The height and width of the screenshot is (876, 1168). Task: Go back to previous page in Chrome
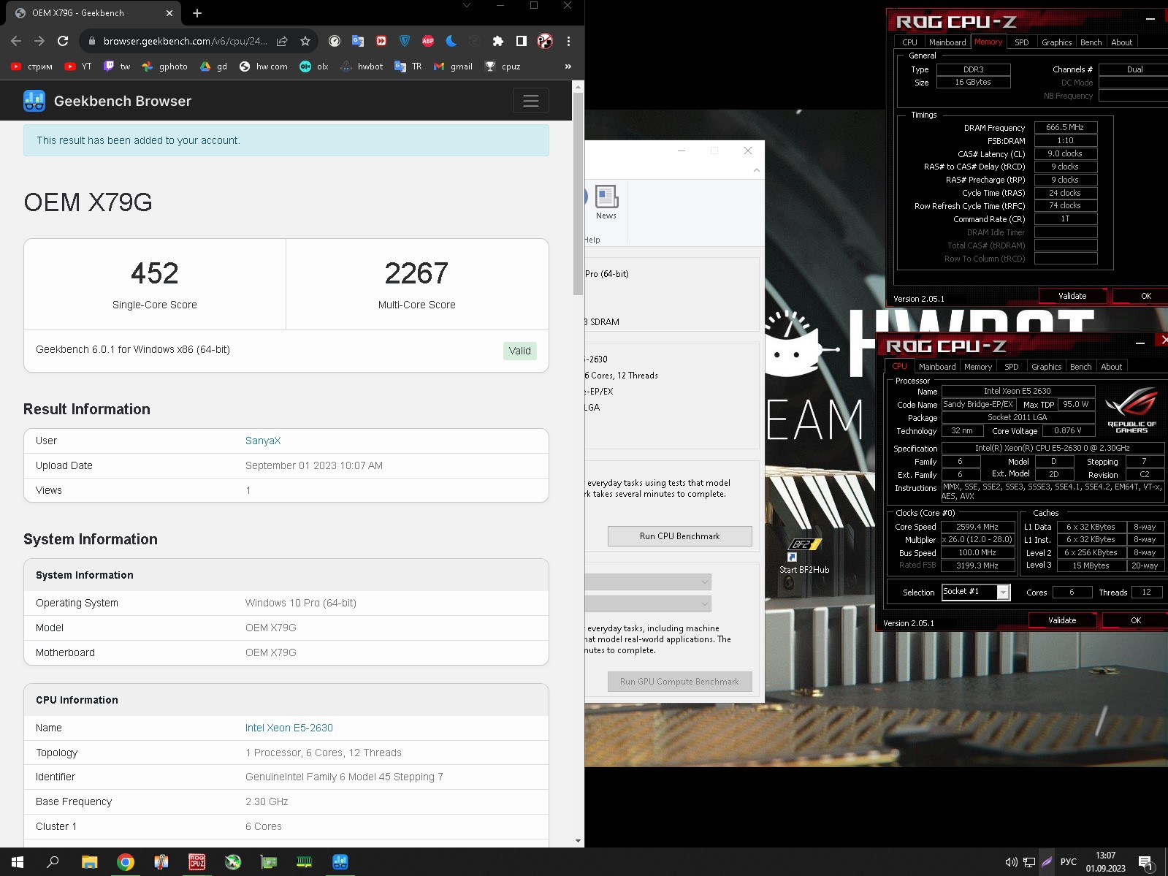click(x=16, y=41)
